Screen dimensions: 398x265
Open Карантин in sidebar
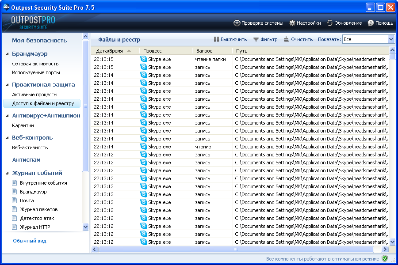click(23, 125)
